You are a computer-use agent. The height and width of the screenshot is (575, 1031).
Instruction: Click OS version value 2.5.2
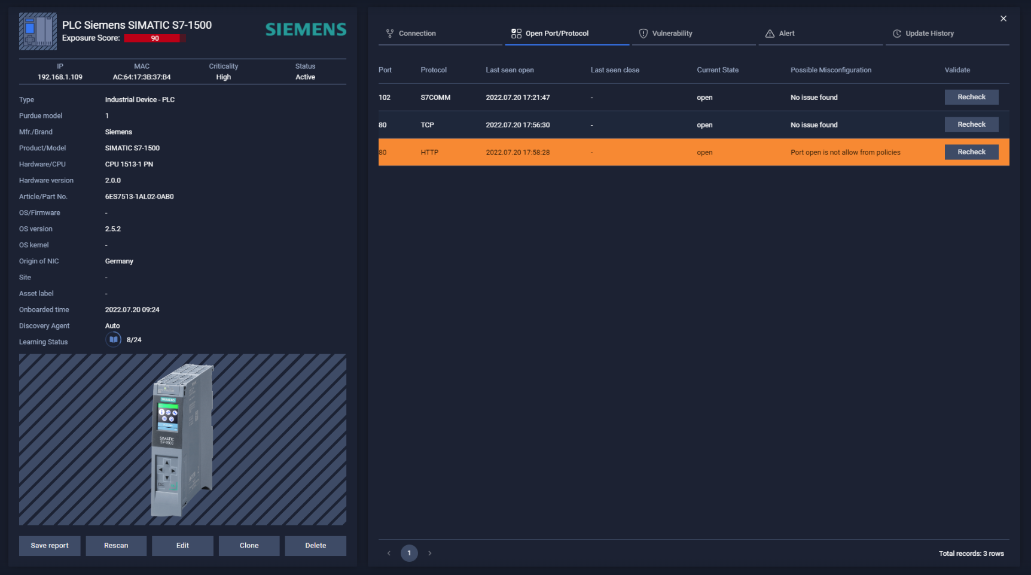[x=113, y=229]
